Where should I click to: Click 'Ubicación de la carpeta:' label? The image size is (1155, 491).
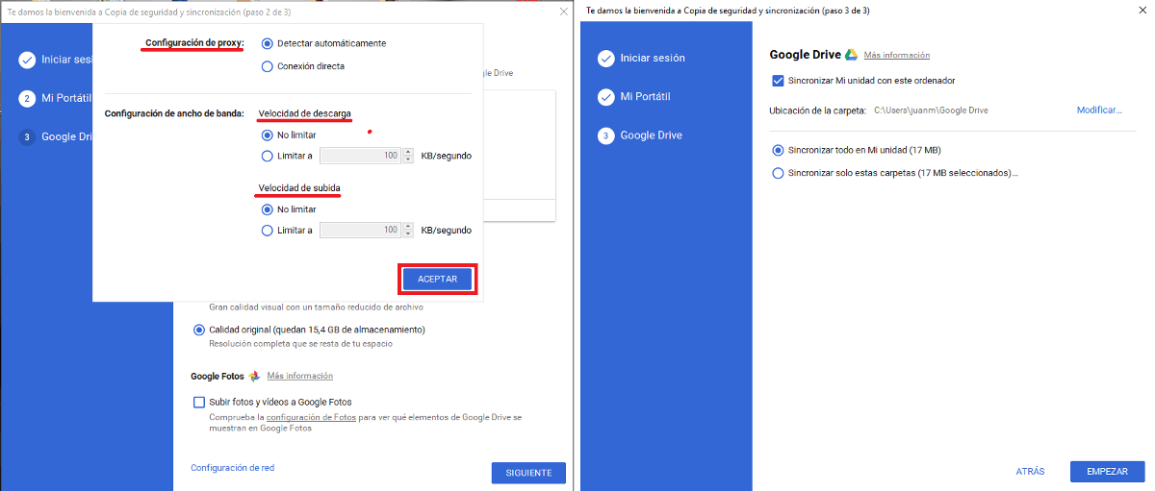tap(818, 110)
